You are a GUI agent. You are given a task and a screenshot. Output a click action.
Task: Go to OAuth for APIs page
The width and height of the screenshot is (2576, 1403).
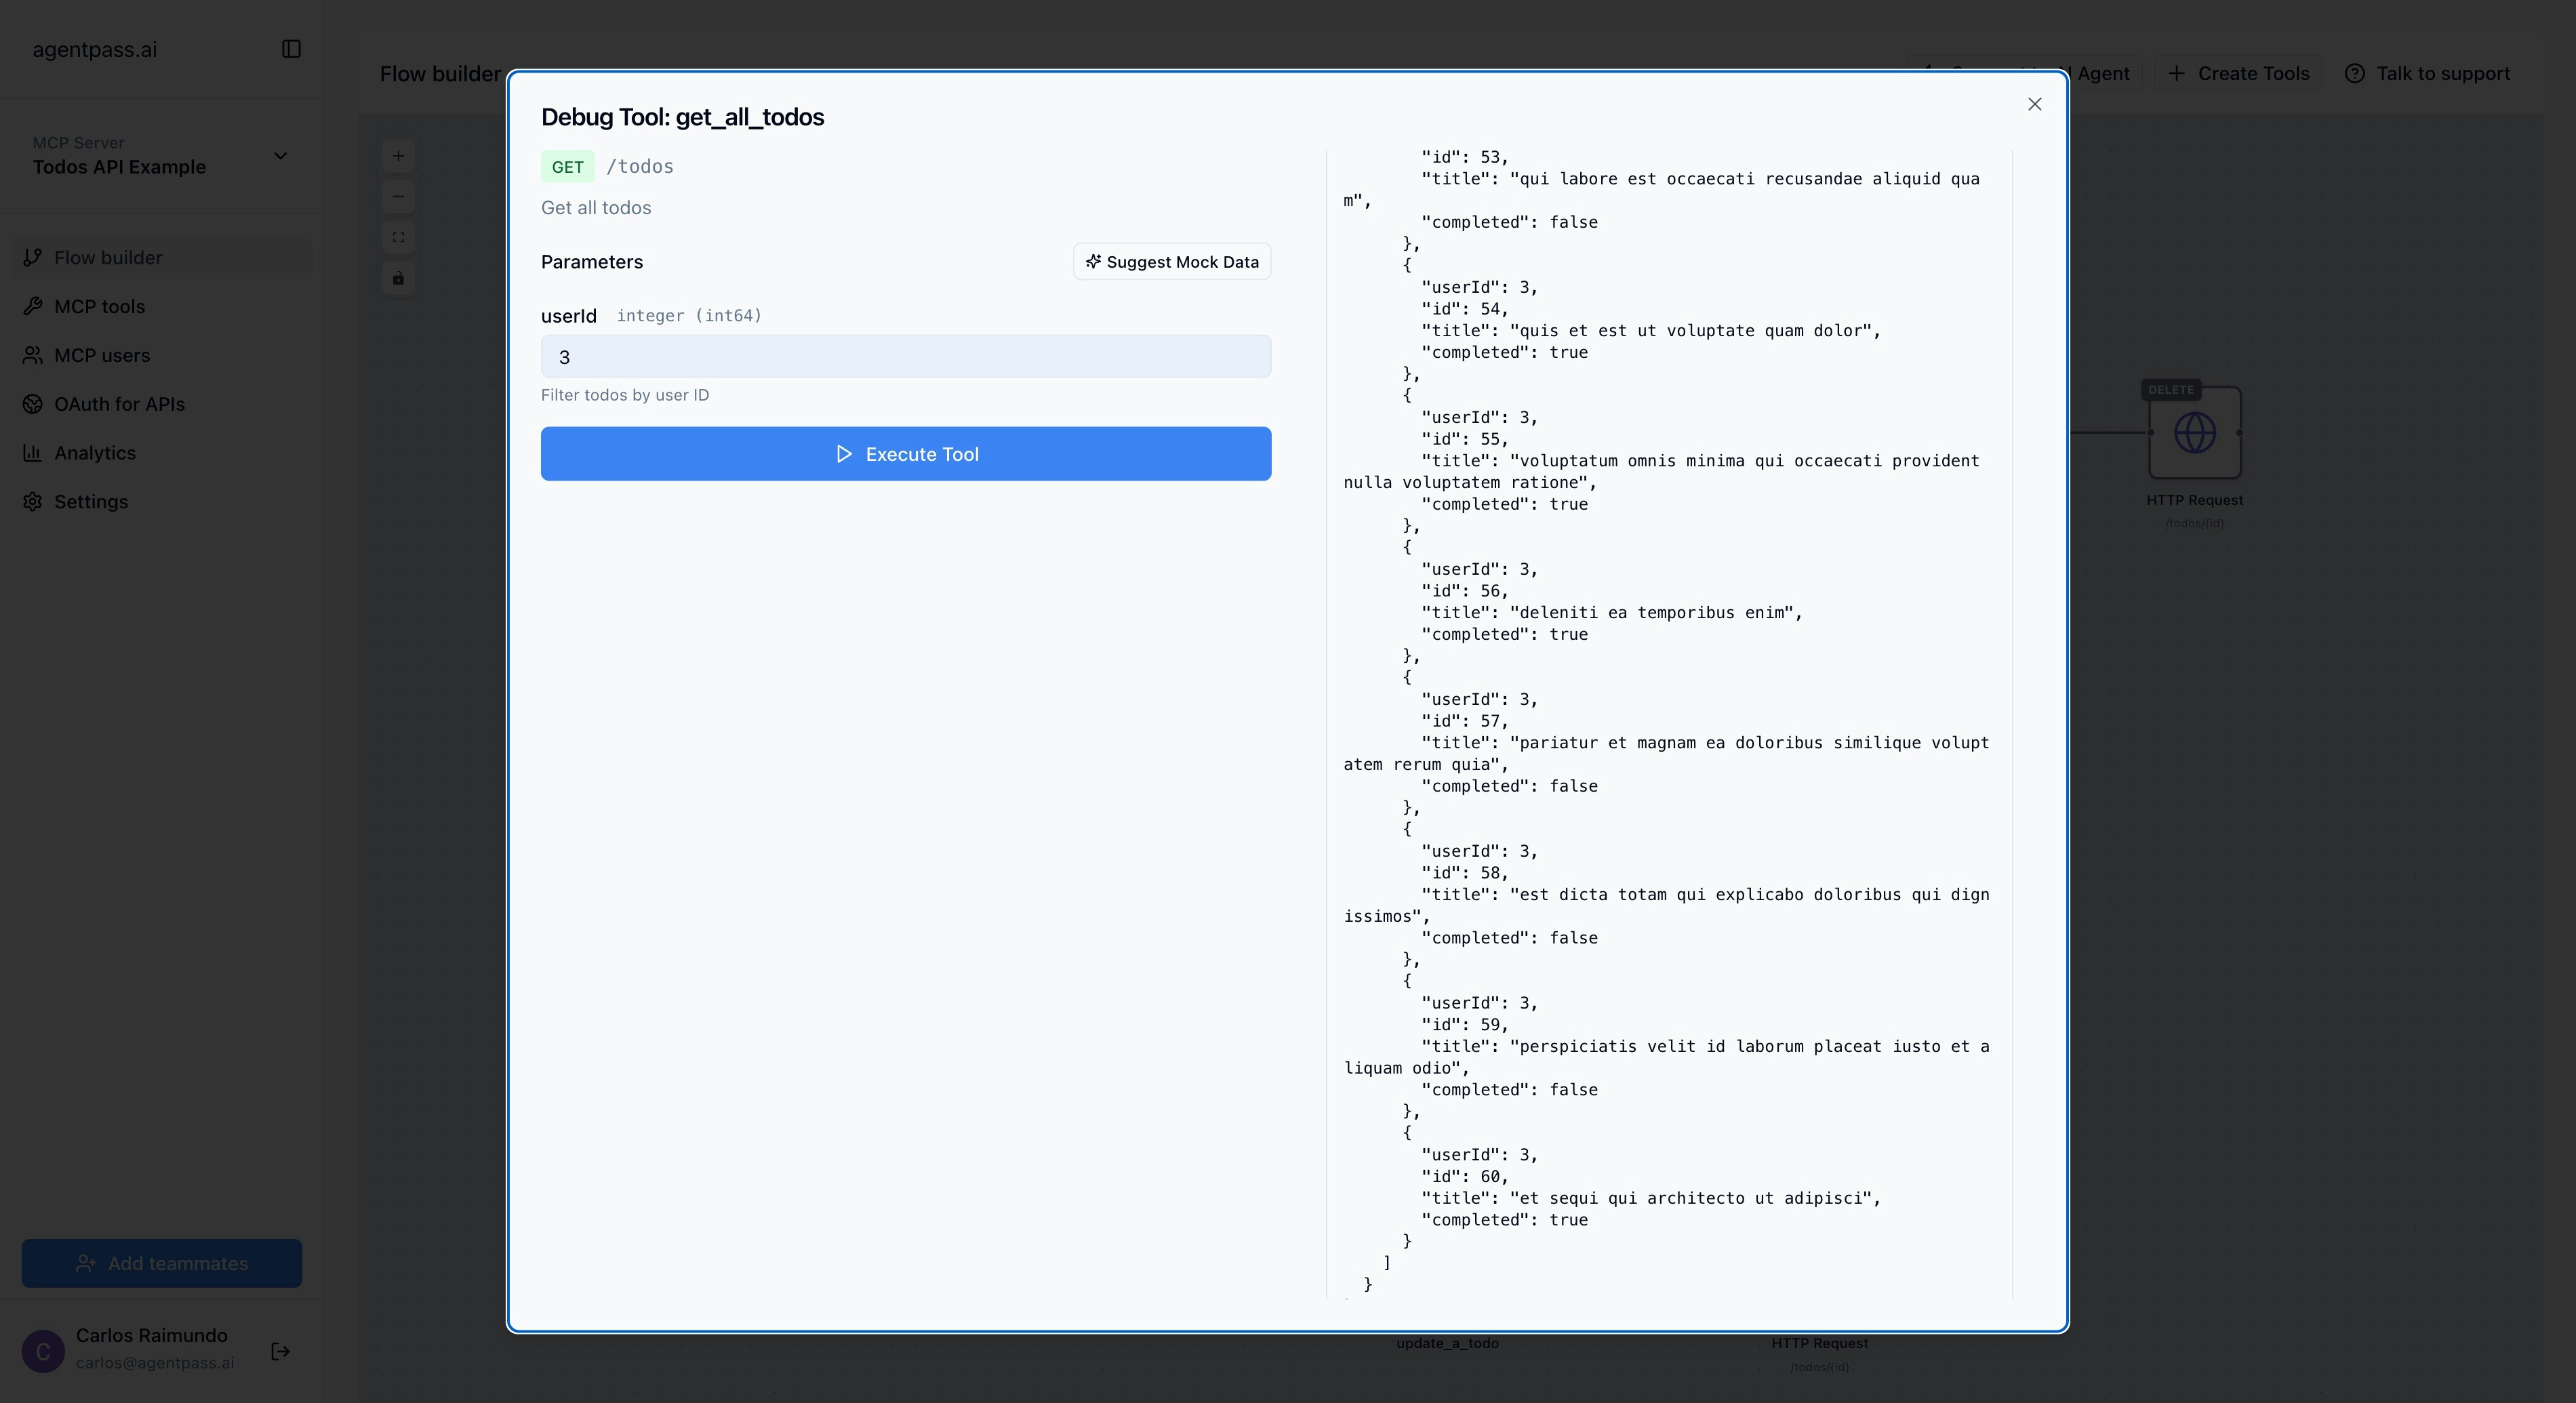pyautogui.click(x=119, y=404)
